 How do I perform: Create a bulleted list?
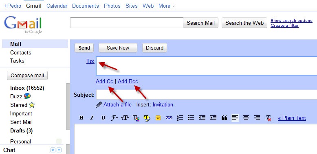191,118
